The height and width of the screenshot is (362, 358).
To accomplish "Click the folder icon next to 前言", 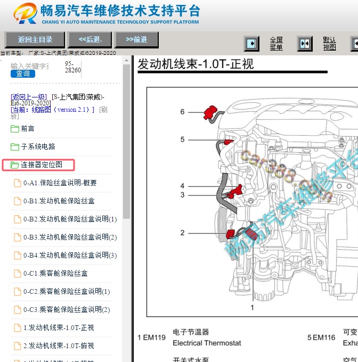I will tap(15, 129).
